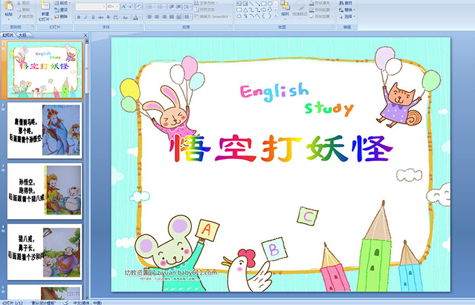
Task: Click the Increase Font Size icon
Action: point(124,6)
